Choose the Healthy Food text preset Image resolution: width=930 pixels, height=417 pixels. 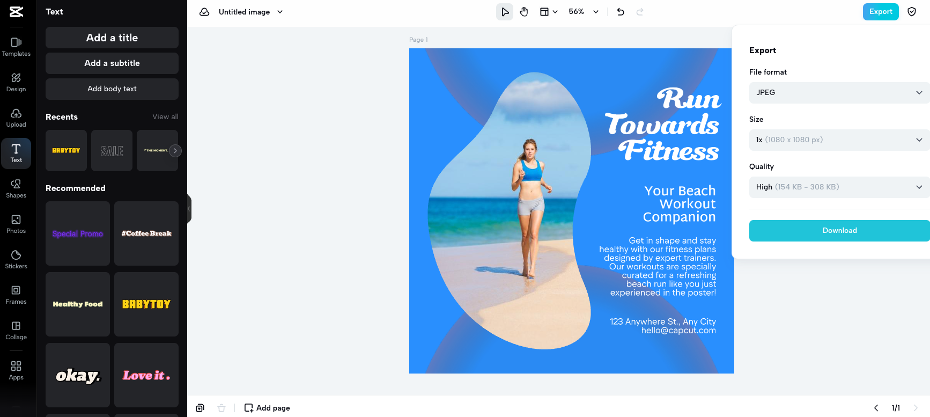[x=78, y=304]
